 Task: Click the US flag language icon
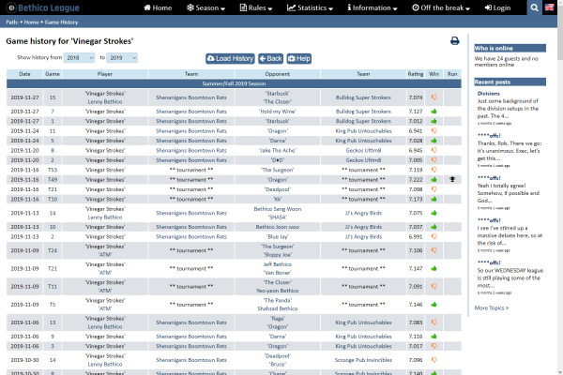coord(554,7)
